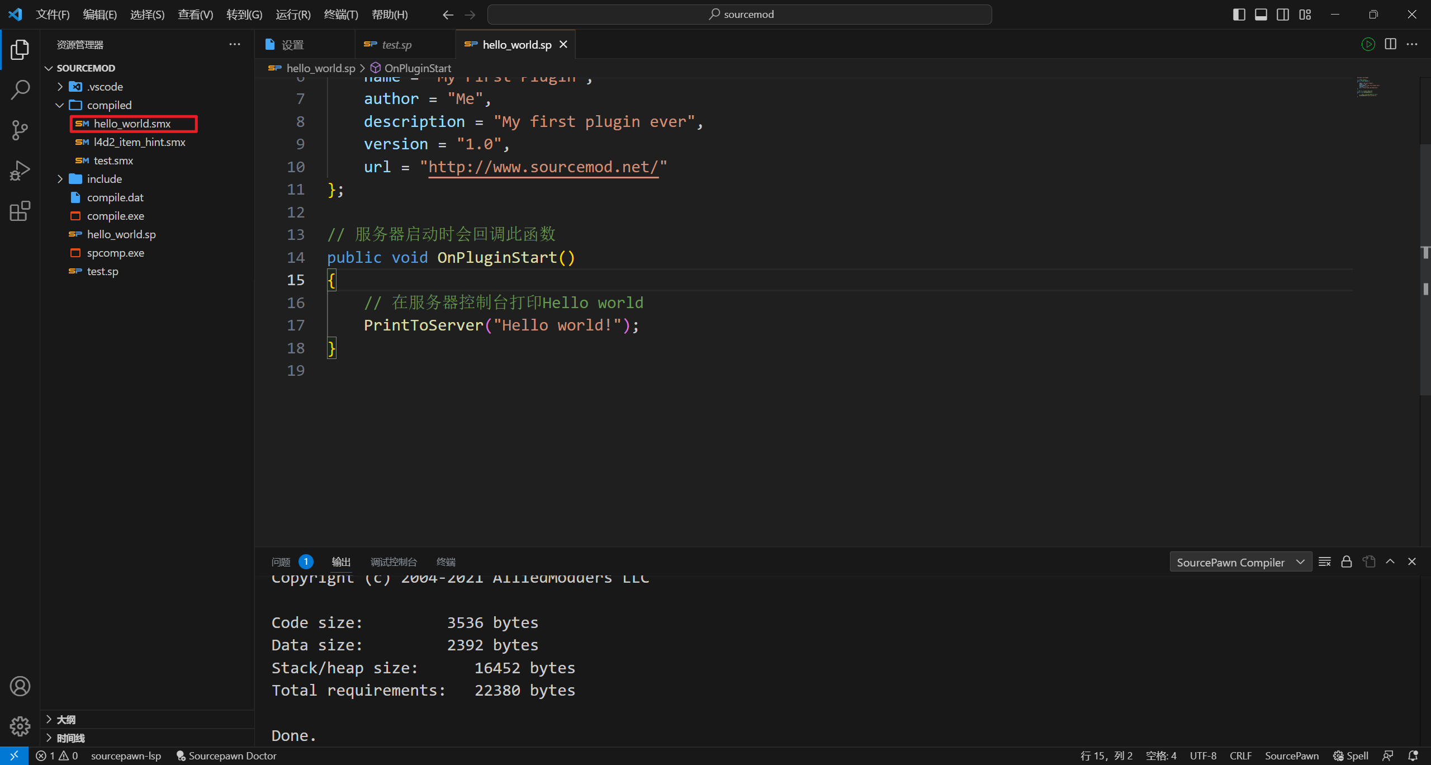Open the 运行(R) menu
The height and width of the screenshot is (765, 1431).
click(x=293, y=15)
